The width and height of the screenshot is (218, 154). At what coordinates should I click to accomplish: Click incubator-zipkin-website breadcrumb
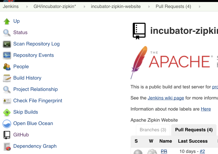116,7
